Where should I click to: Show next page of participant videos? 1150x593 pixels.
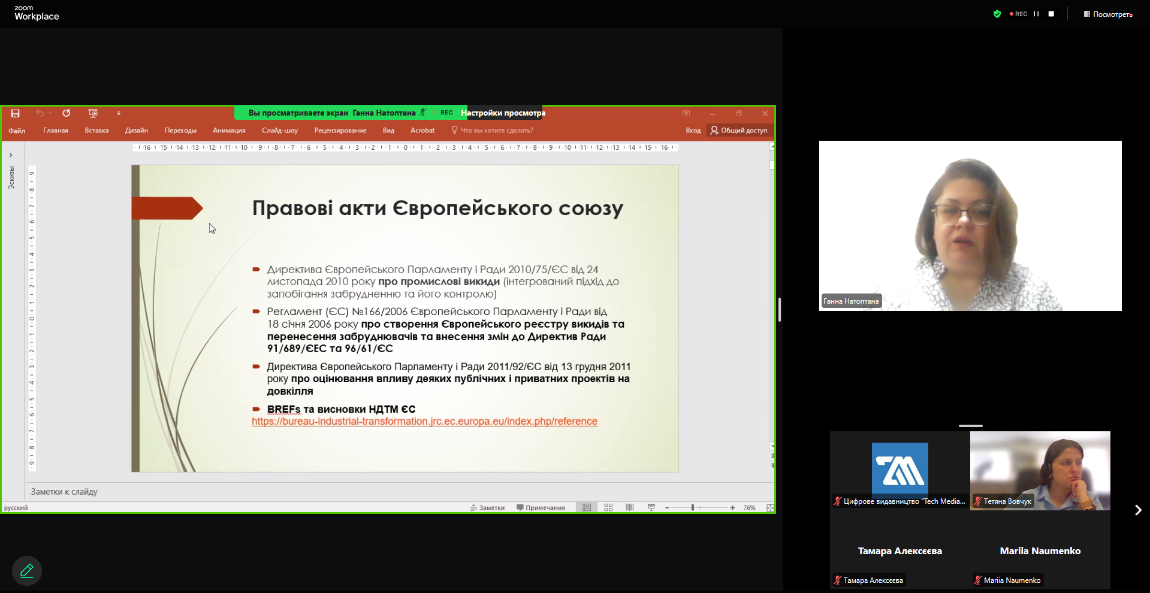(1137, 510)
